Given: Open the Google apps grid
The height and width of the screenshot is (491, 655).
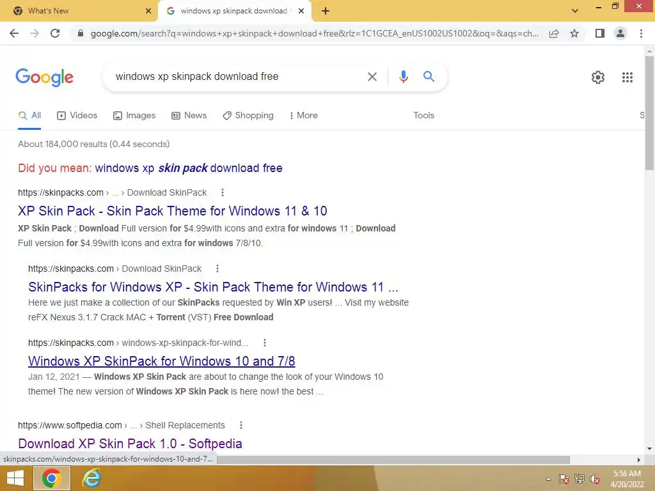Looking at the screenshot, I should point(627,77).
